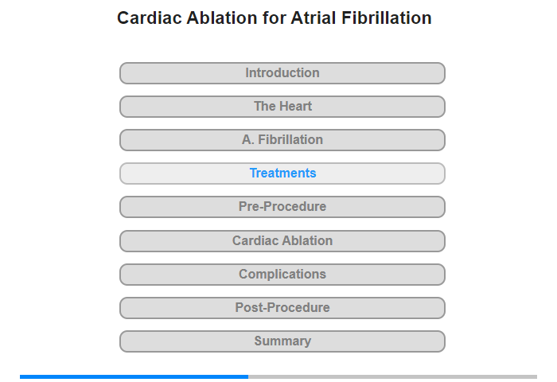Select the first section in the list

pyautogui.click(x=282, y=73)
